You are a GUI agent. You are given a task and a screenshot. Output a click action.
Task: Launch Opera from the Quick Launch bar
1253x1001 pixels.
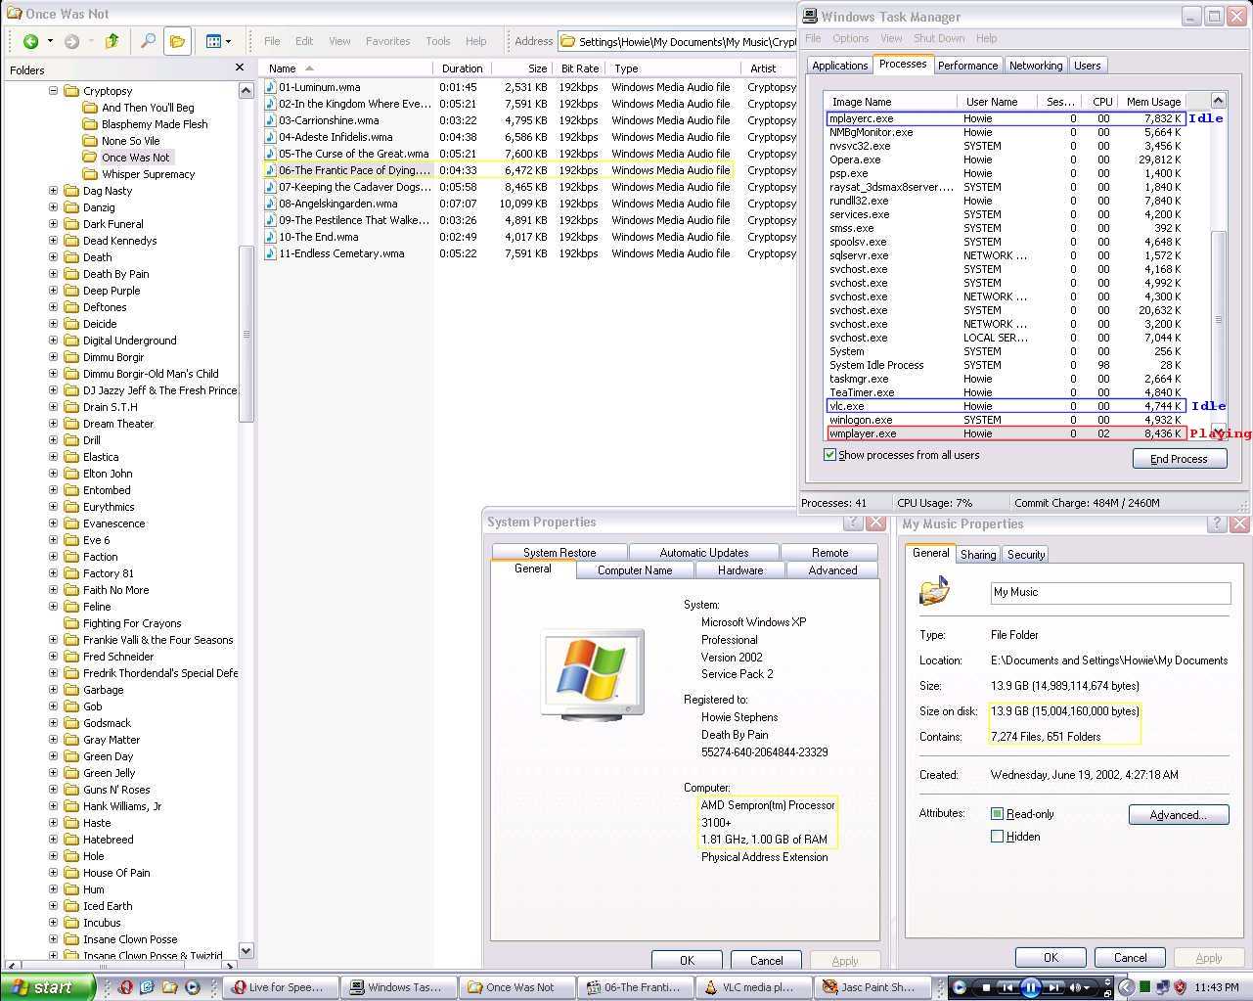[x=125, y=987]
